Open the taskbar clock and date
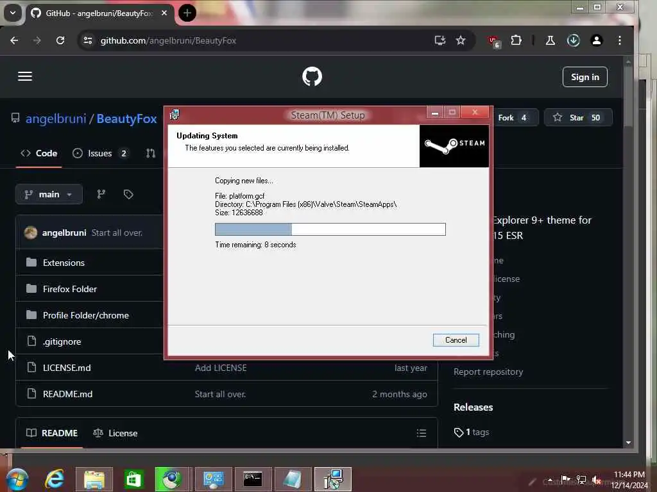This screenshot has width=657, height=492. [629, 480]
